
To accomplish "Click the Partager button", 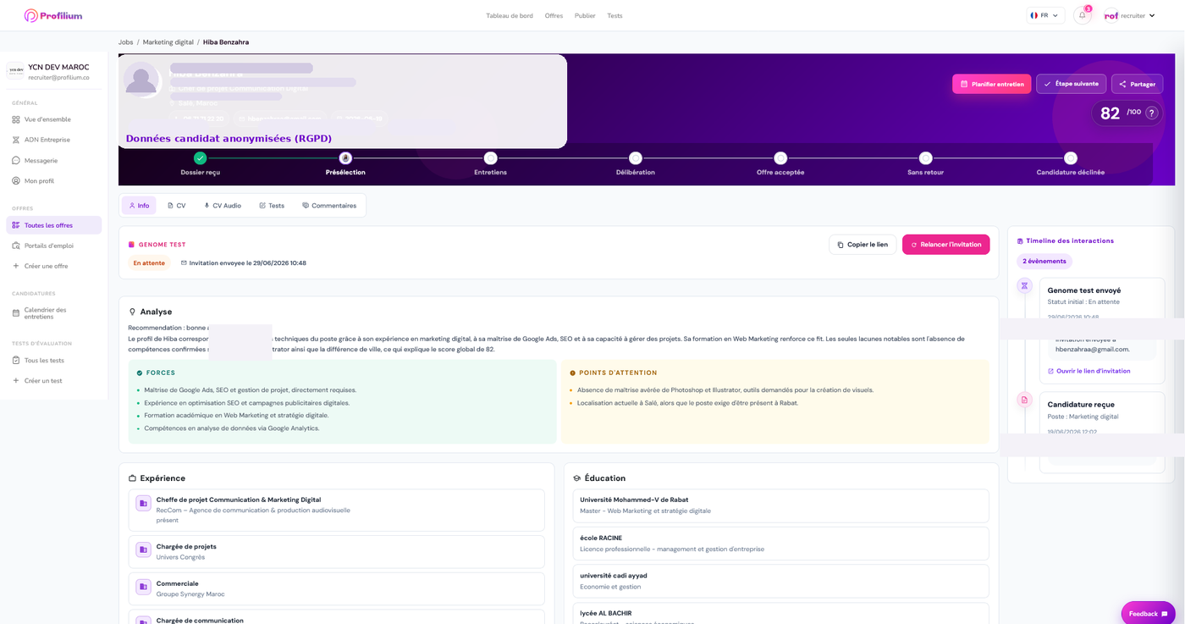I will click(x=1137, y=84).
